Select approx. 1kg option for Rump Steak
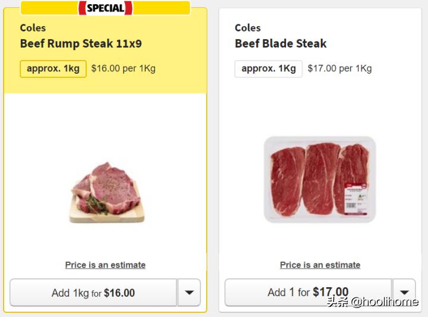The width and height of the screenshot is (428, 317). click(53, 68)
